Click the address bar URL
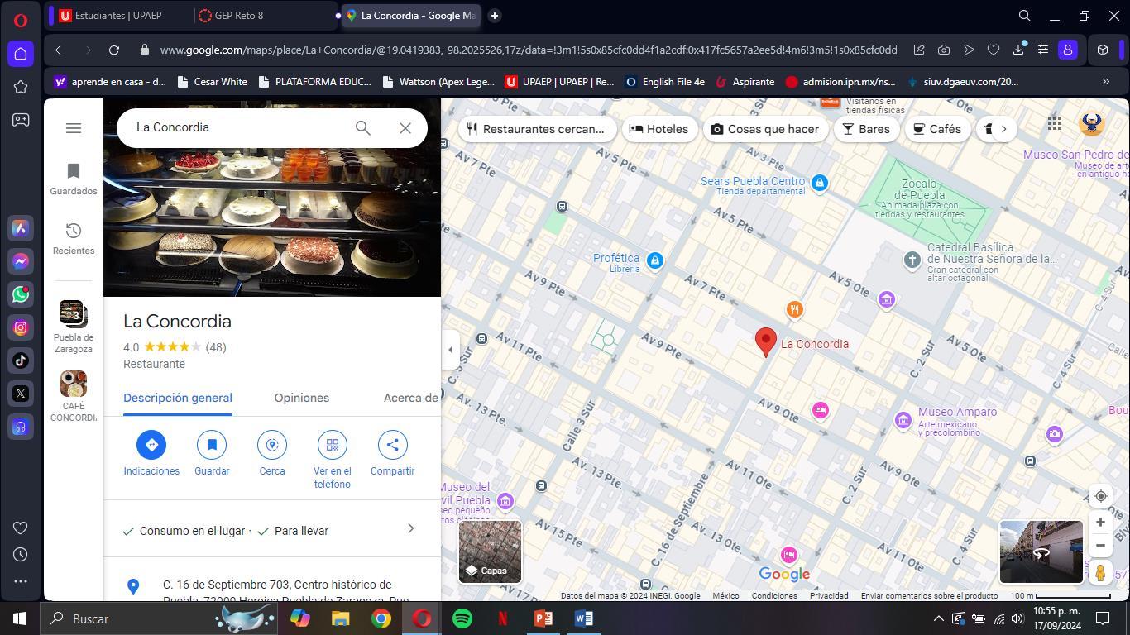 [x=529, y=50]
